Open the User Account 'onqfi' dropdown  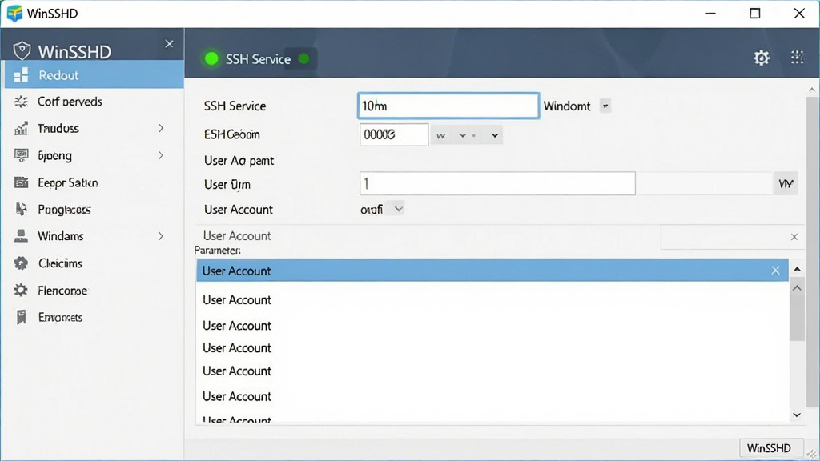[398, 209]
